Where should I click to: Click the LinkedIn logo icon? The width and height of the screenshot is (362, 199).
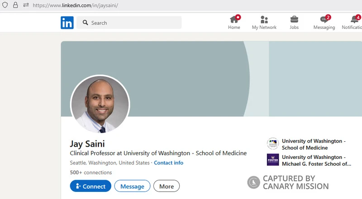(x=67, y=23)
